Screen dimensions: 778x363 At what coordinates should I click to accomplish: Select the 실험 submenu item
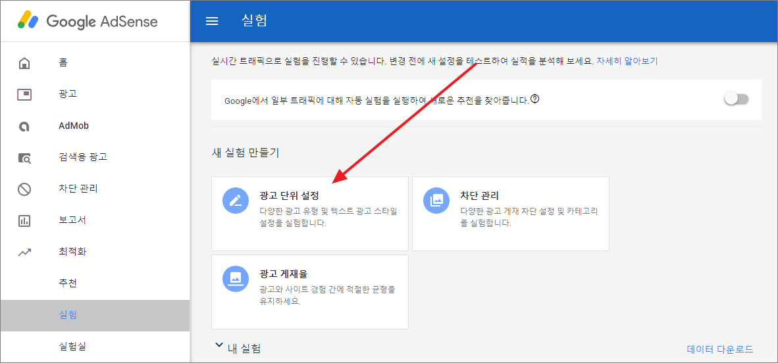95,316
